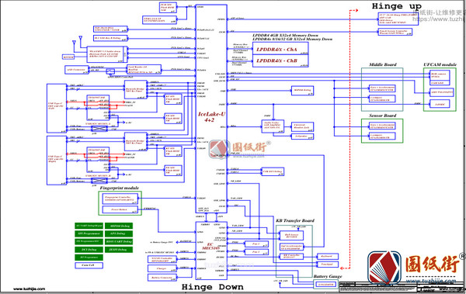Screen dimensions: 466x294
Task: Select the LPDDR4/x - ChA memory block
Action: [280, 50]
